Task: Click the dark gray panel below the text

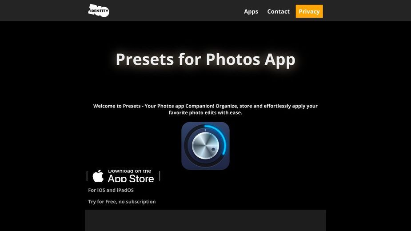Action: pos(205,220)
